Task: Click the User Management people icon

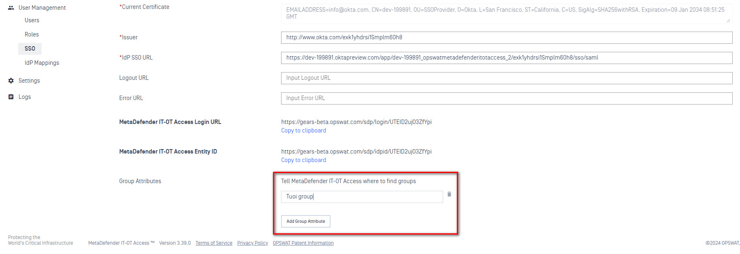Action: tap(11, 8)
